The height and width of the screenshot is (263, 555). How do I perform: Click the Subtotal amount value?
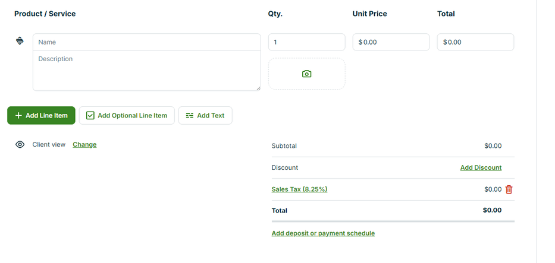[x=493, y=146]
